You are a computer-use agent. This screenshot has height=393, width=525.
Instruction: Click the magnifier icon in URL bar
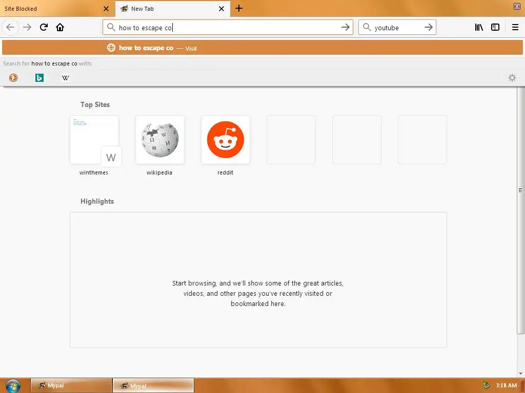pos(111,27)
